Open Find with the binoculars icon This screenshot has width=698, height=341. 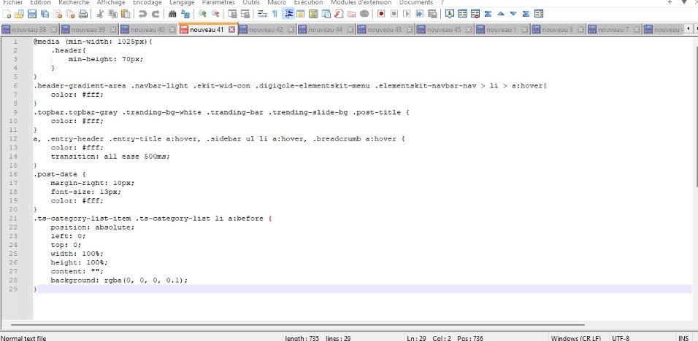pos(172,14)
